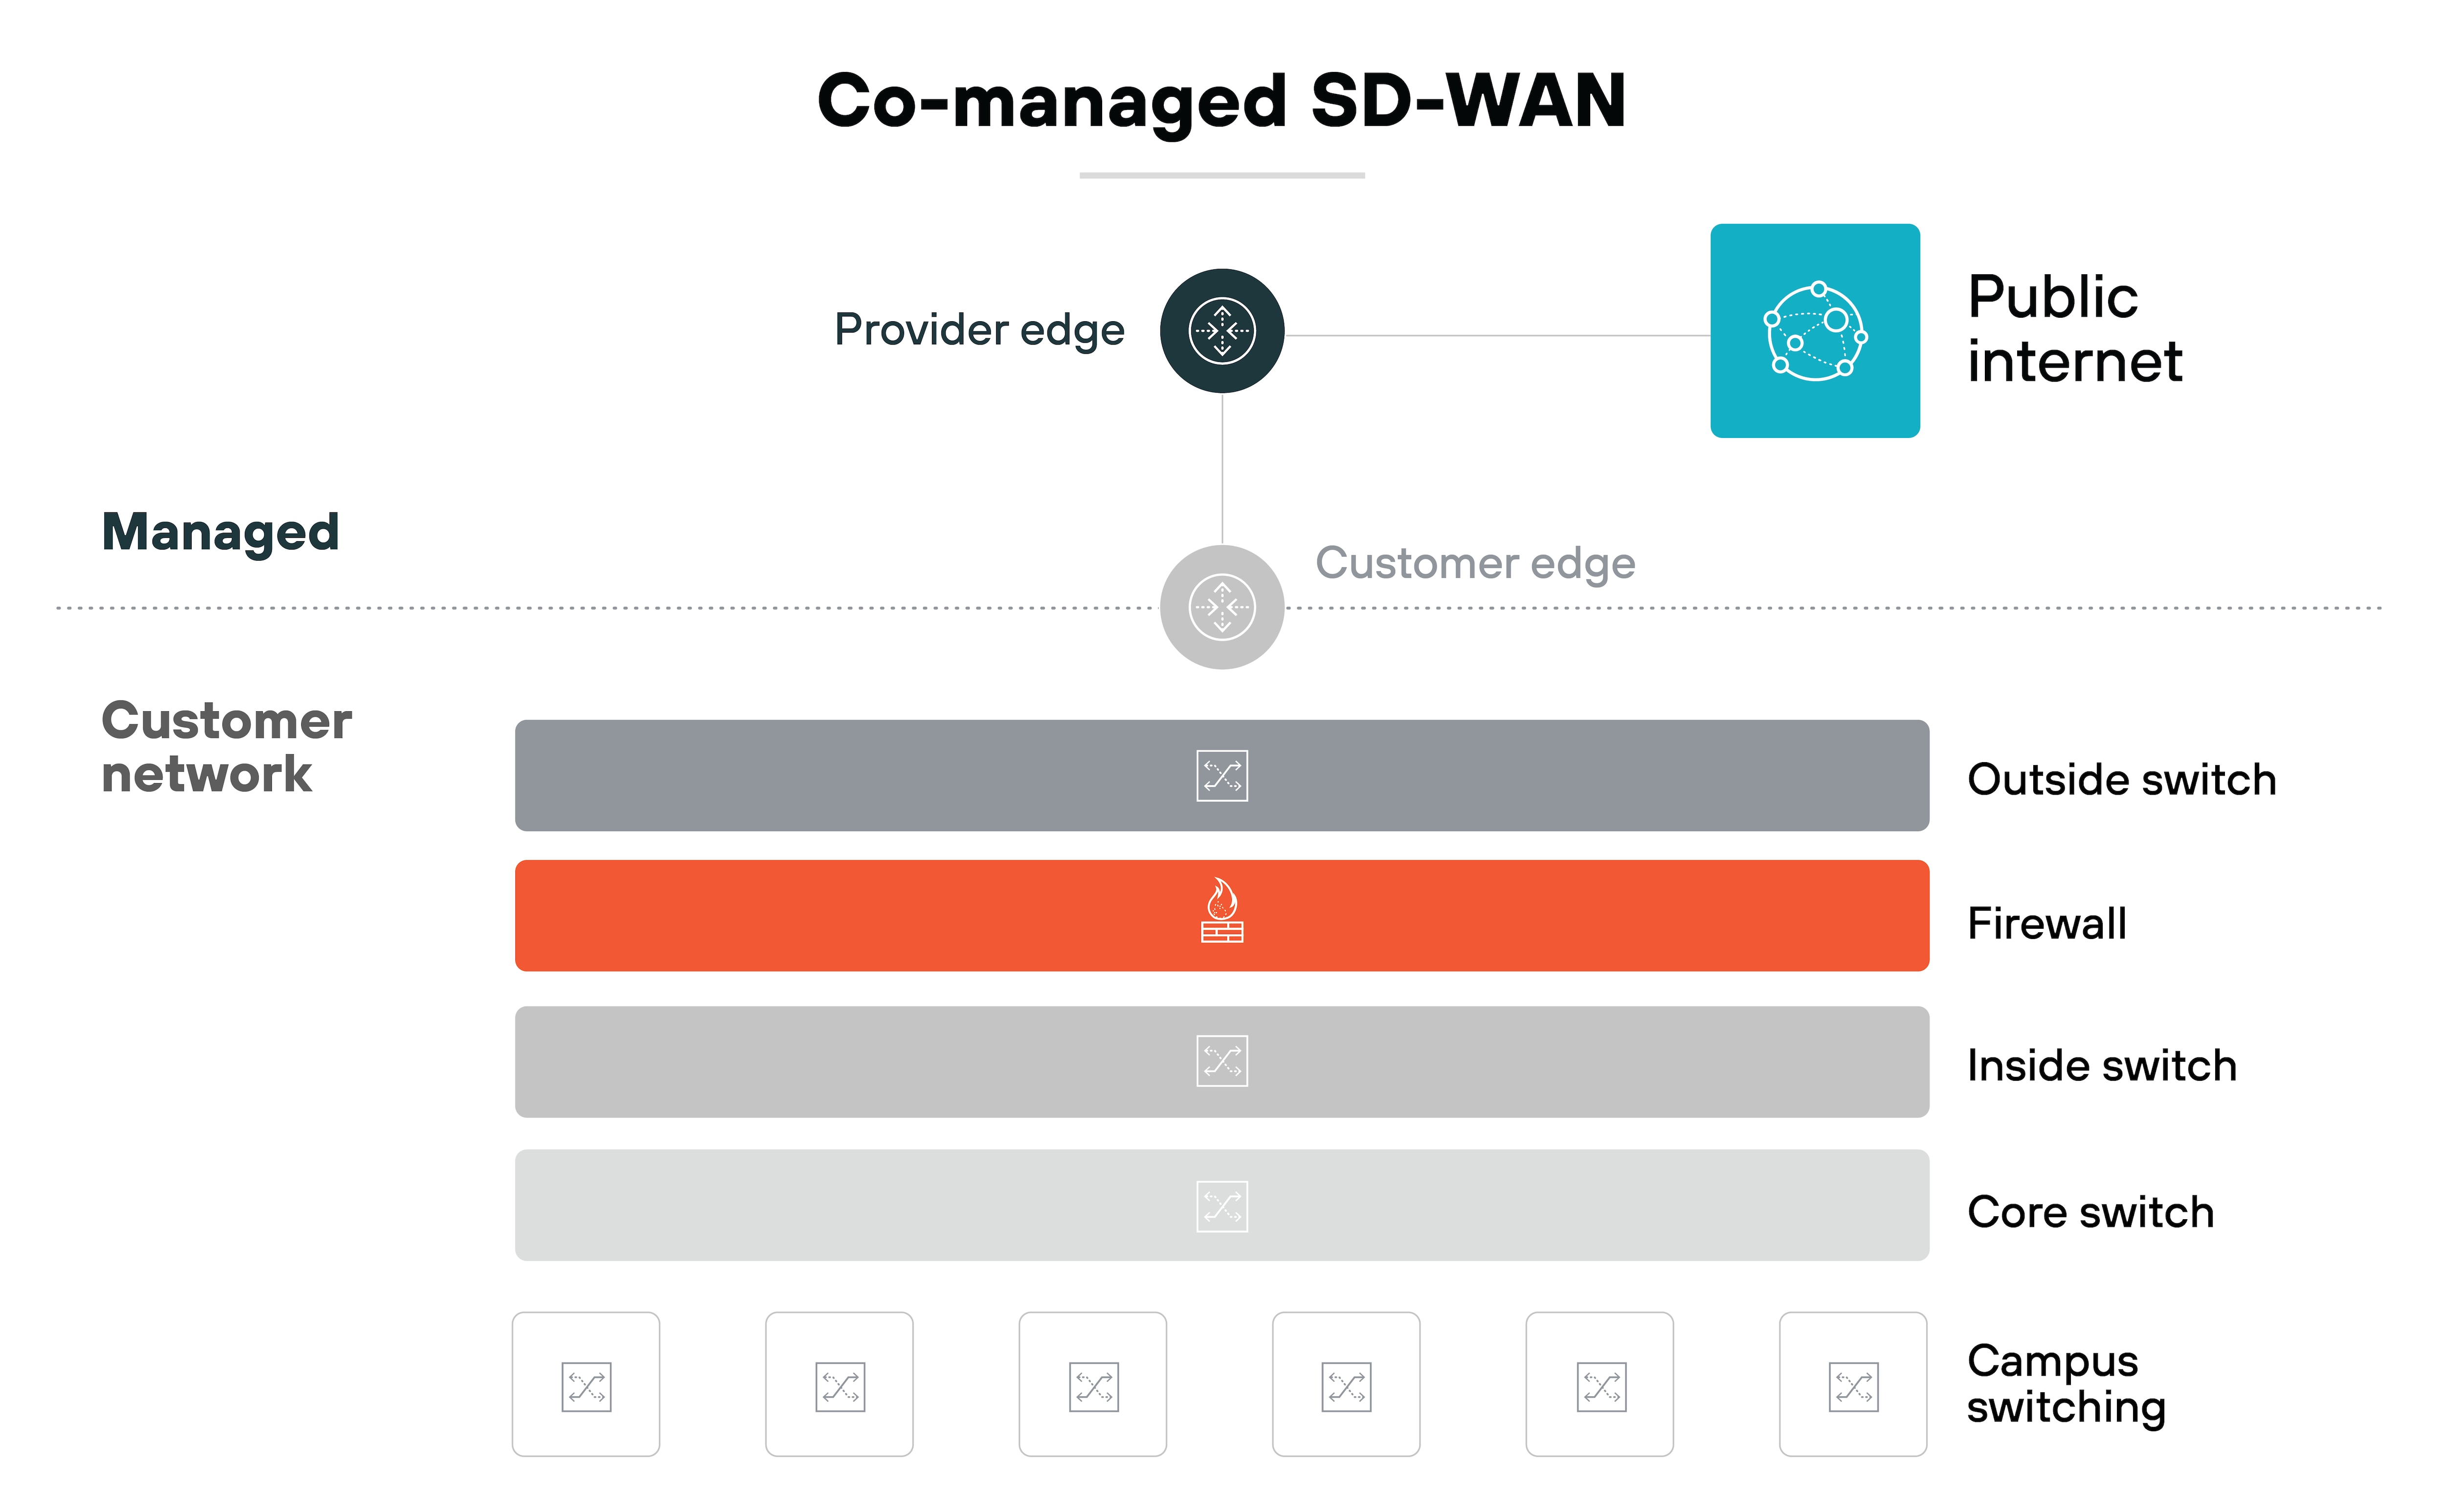Screen dimensions: 2445x1512
Task: Click the second Campus switching box
Action: point(839,1385)
